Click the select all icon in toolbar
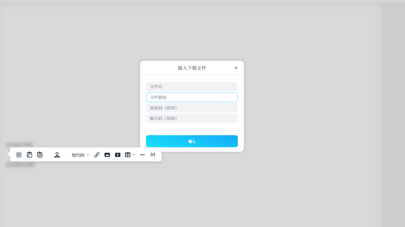405x227 pixels. coord(19,155)
